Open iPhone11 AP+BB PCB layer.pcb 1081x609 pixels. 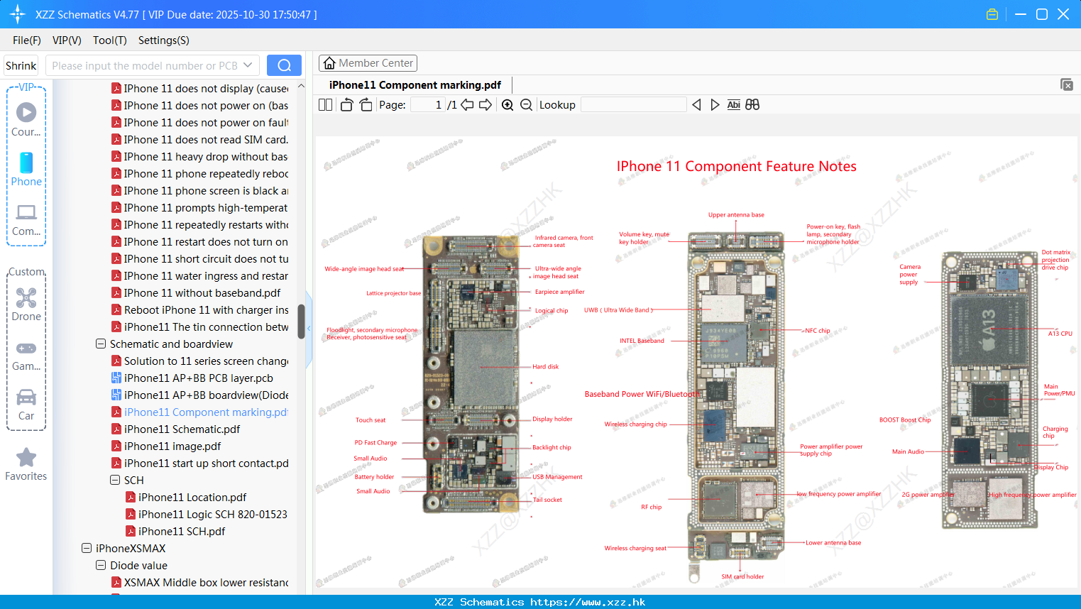pyautogui.click(x=198, y=378)
